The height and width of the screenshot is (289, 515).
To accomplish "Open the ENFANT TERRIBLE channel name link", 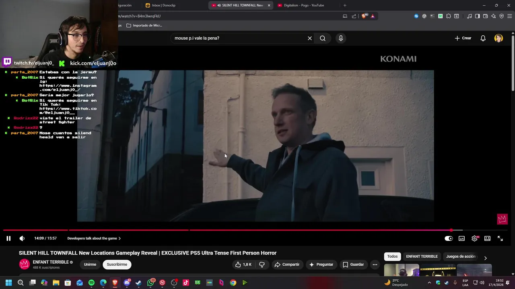I will pyautogui.click(x=51, y=262).
